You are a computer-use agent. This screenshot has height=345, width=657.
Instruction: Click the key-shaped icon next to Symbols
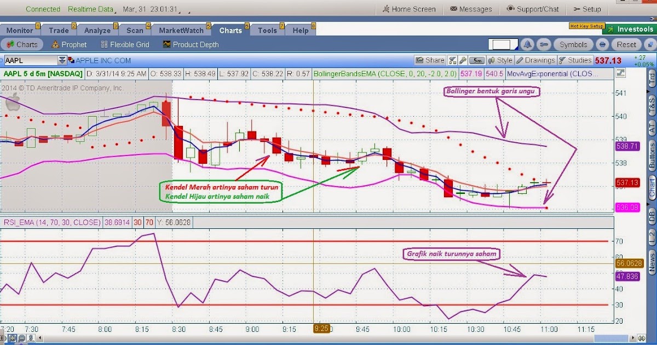[544, 44]
